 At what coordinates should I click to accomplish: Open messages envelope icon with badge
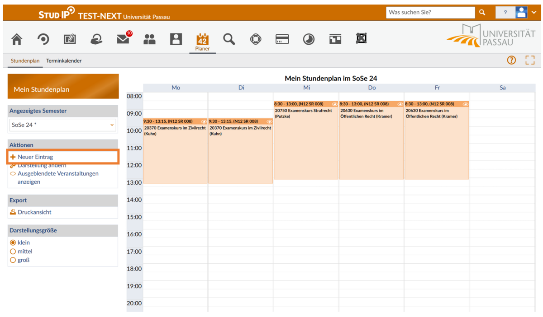(124, 38)
